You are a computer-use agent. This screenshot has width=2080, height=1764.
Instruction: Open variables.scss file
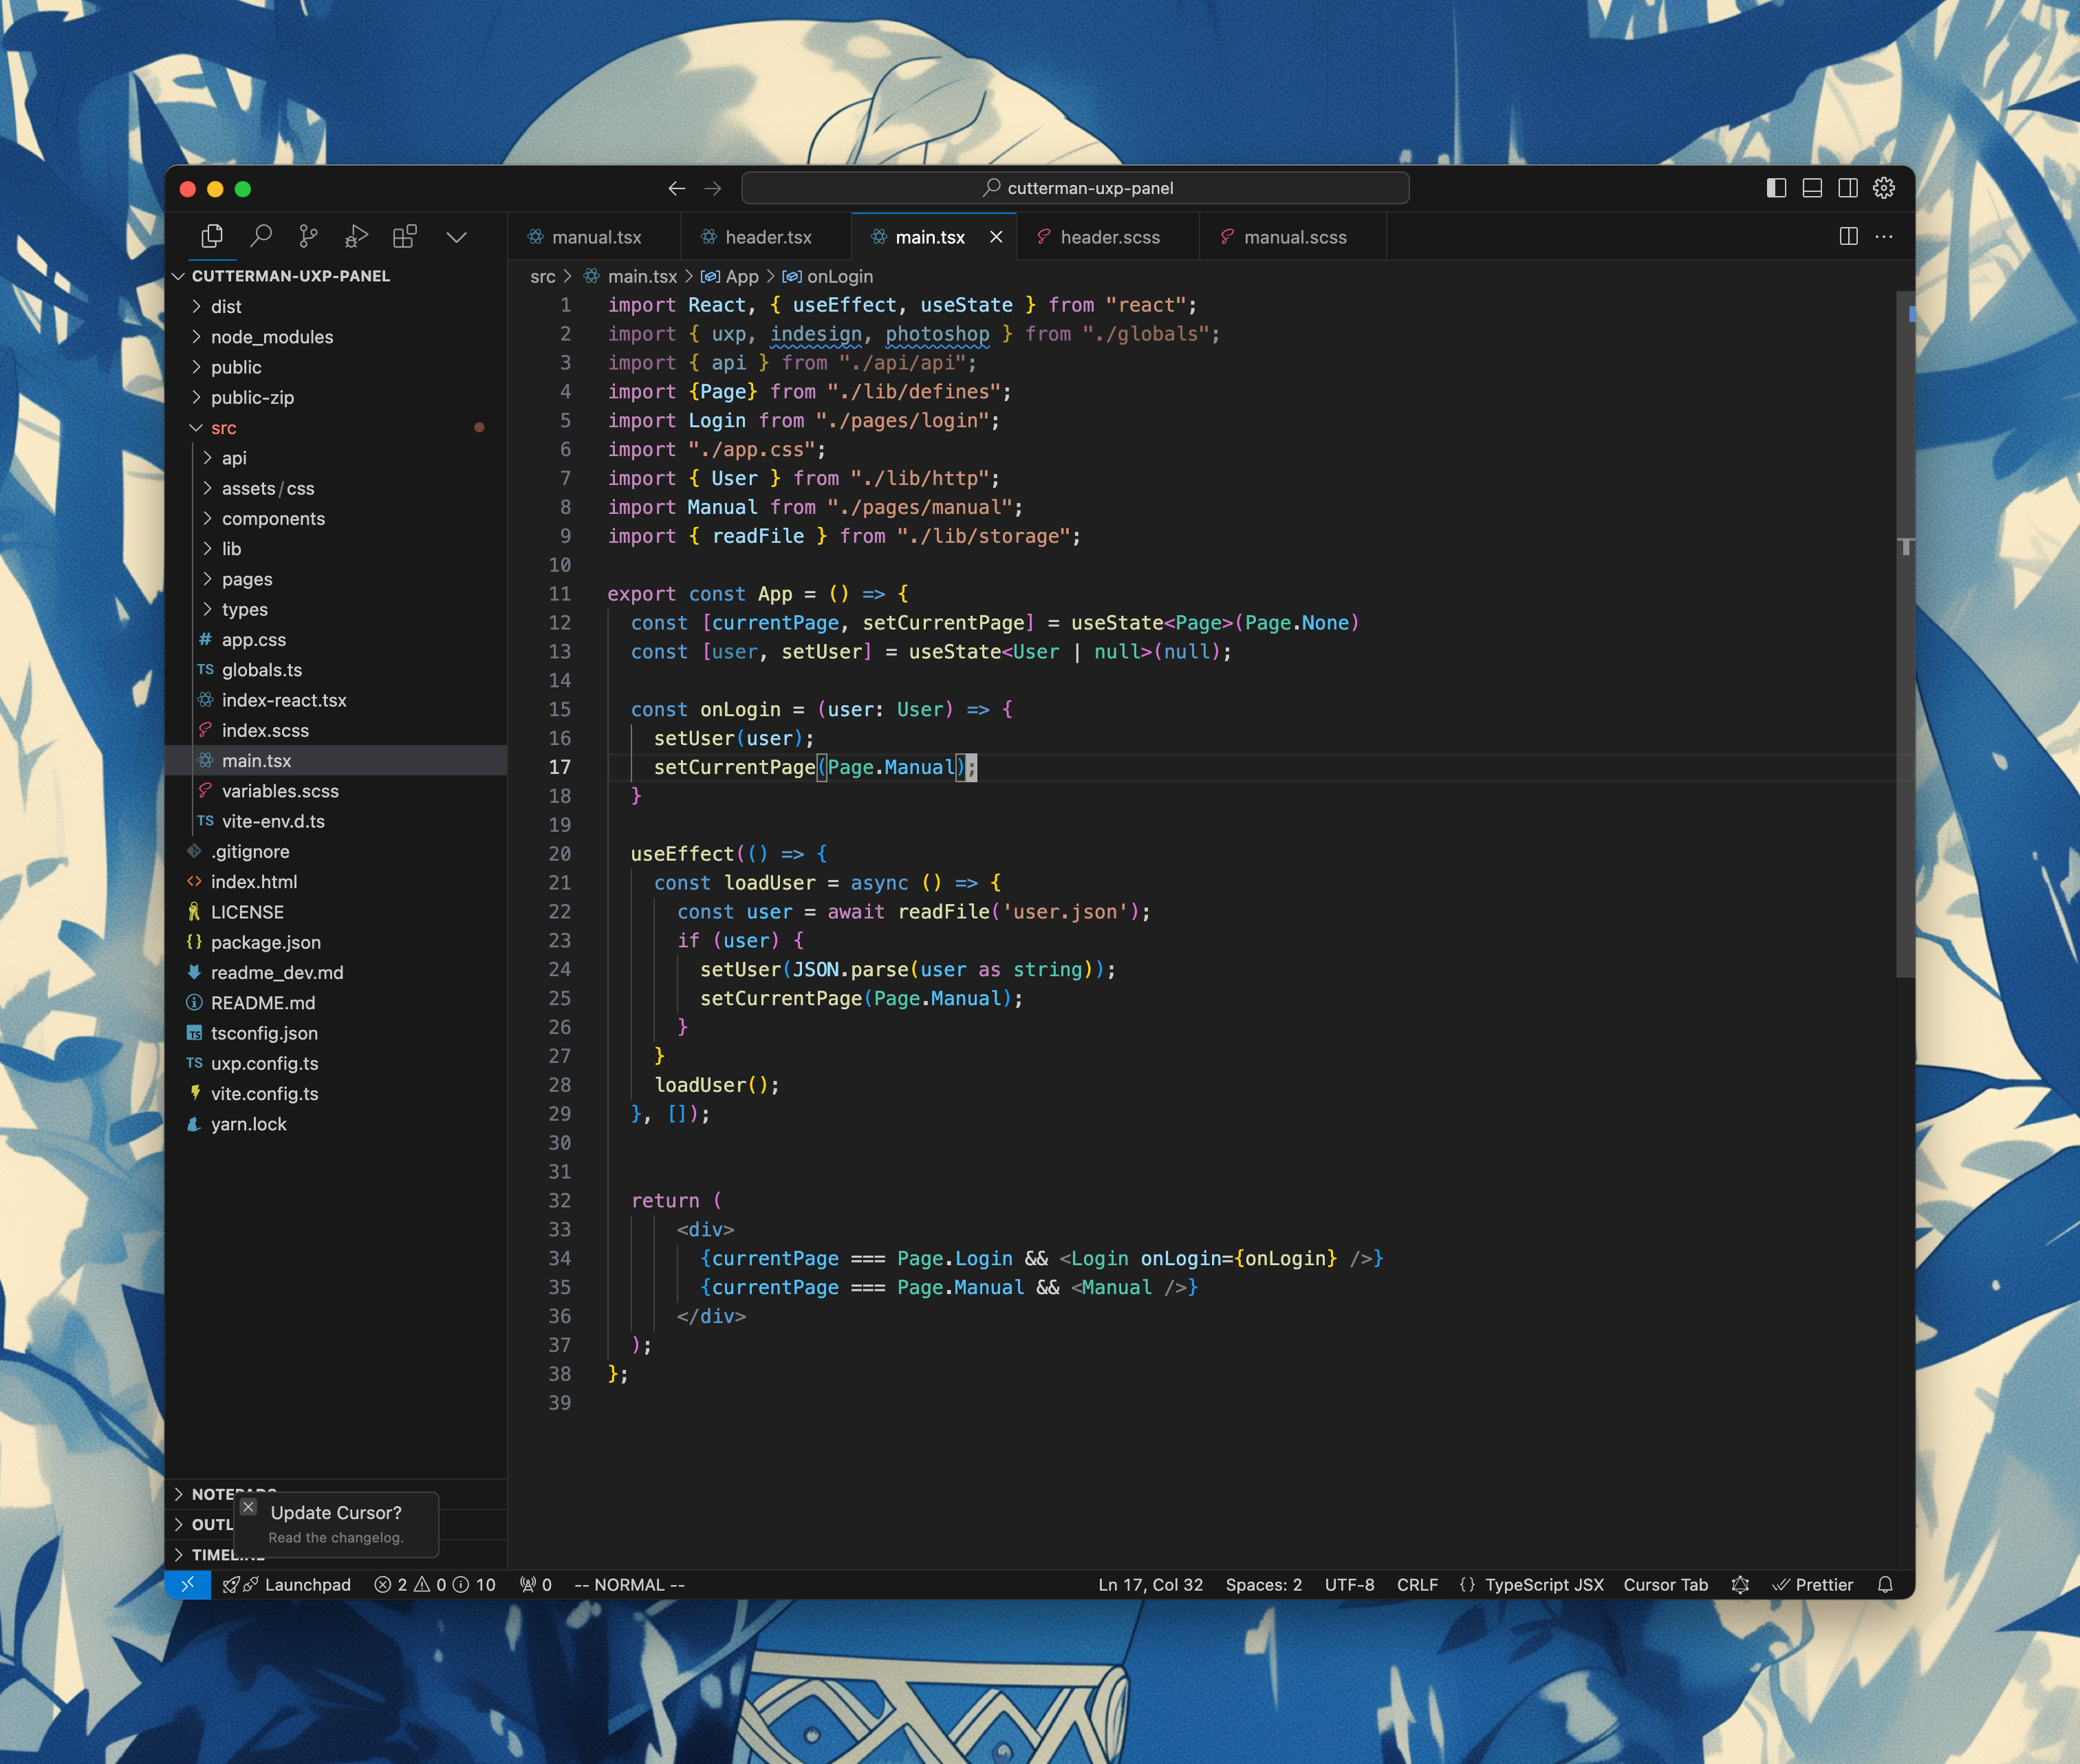pyautogui.click(x=337, y=791)
